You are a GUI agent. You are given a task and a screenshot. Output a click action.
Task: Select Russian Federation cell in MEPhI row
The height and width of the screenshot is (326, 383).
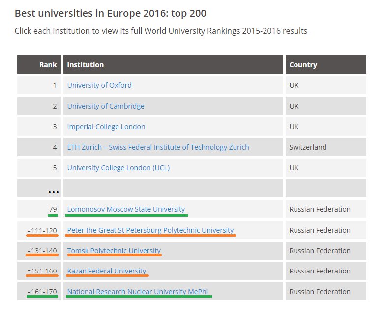point(326,292)
